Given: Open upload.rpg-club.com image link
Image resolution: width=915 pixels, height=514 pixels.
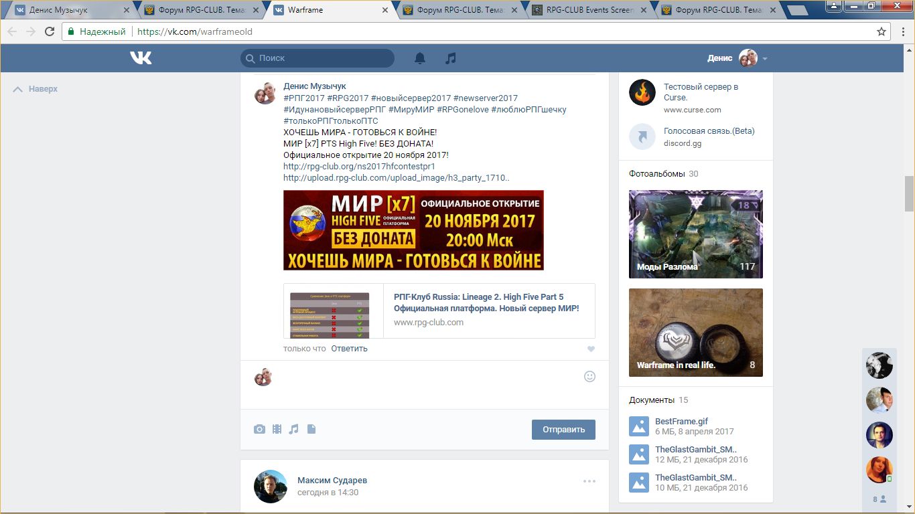Looking at the screenshot, I should point(396,178).
